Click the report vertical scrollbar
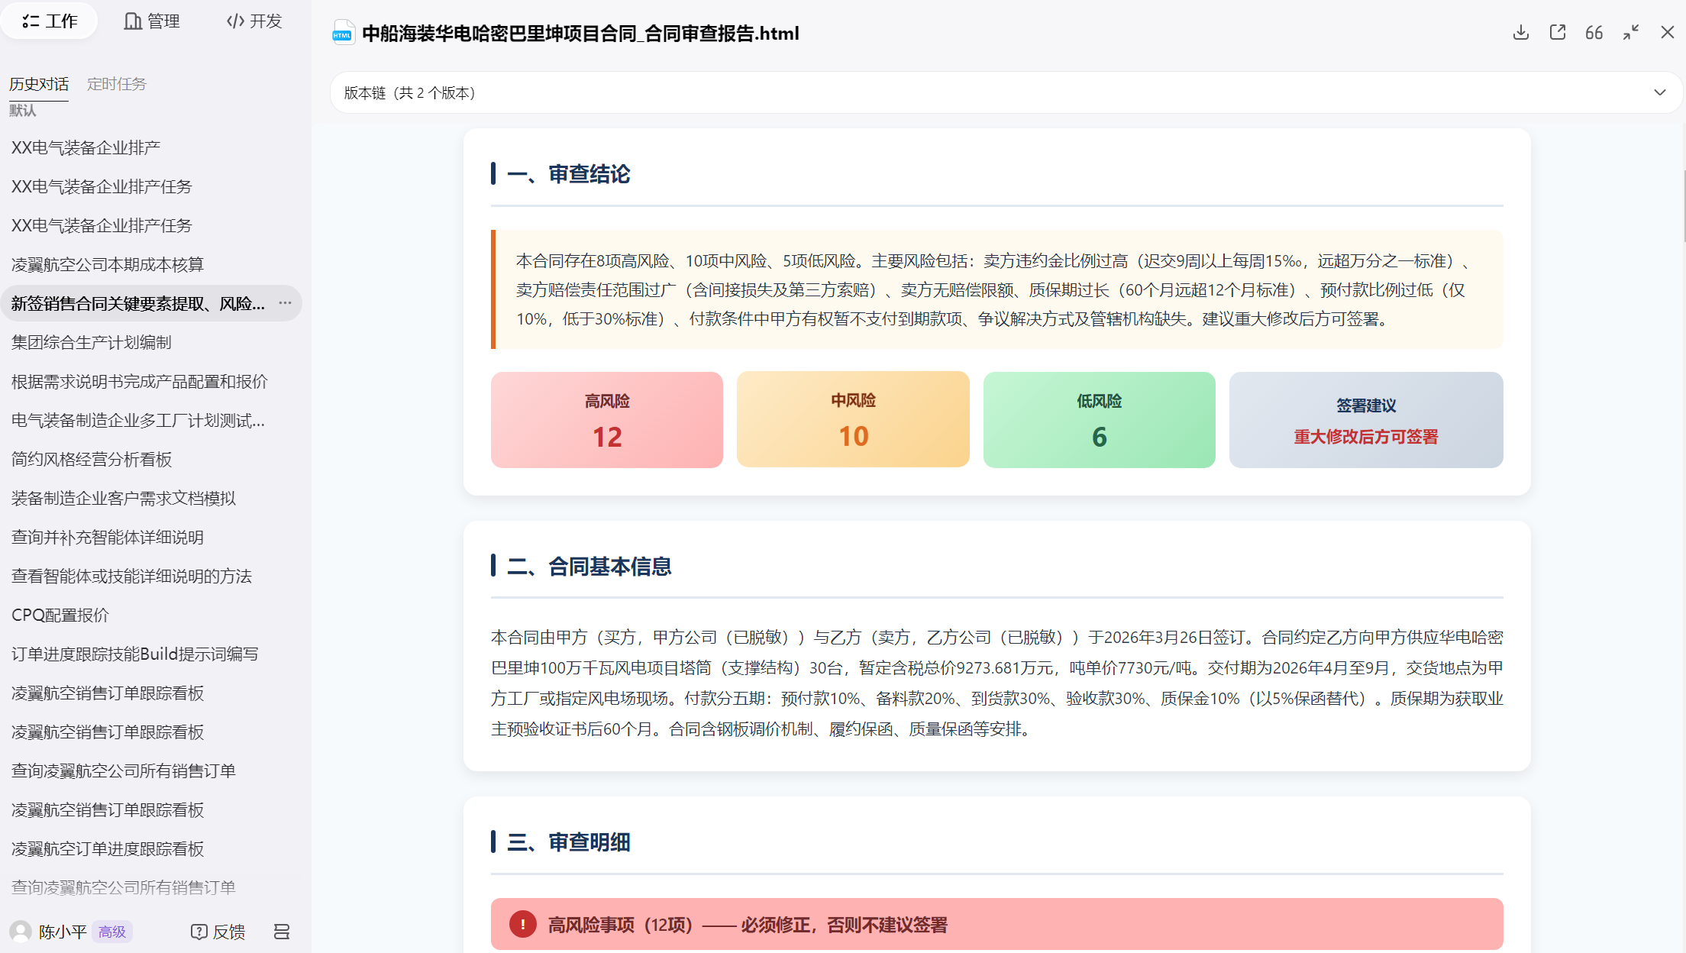The width and height of the screenshot is (1686, 953). 1684,206
